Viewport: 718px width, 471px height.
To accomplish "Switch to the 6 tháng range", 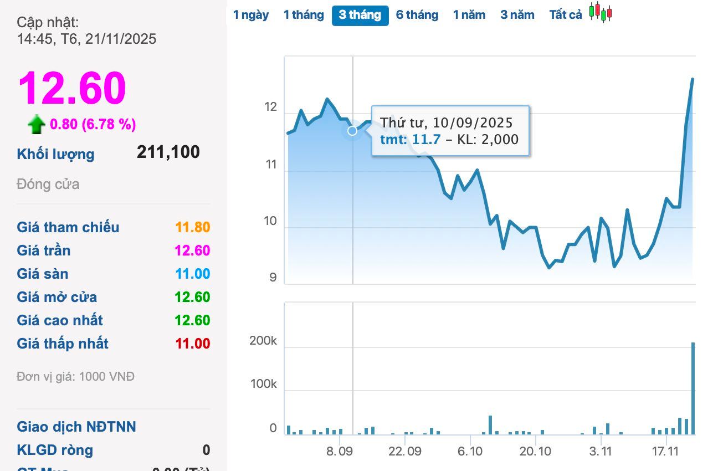I will 417,15.
